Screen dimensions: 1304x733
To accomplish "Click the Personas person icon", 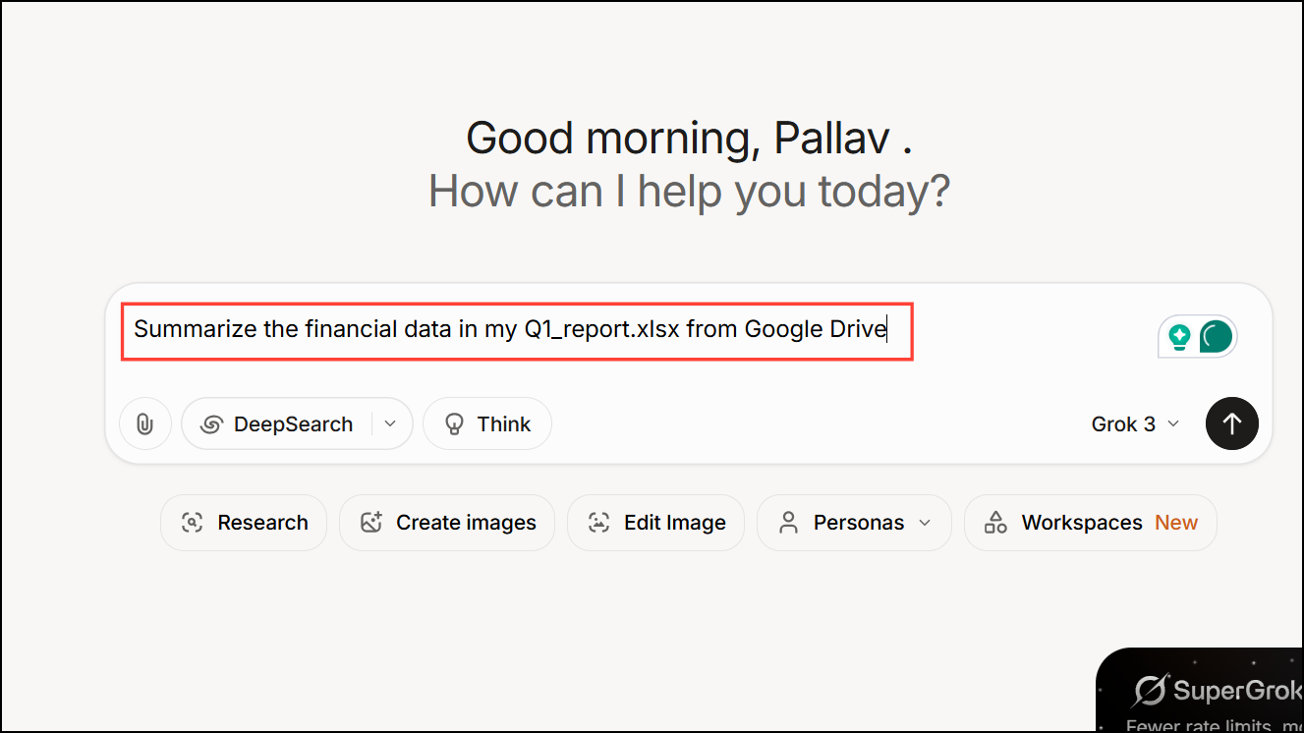I will pyautogui.click(x=788, y=523).
